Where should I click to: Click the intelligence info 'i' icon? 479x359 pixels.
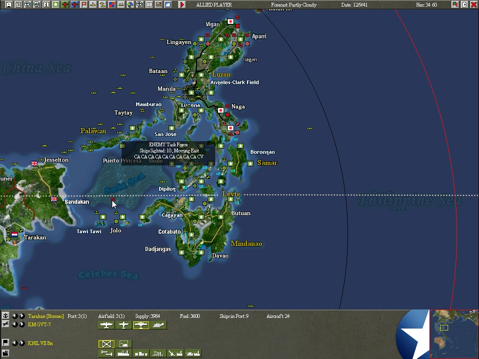(46, 5)
